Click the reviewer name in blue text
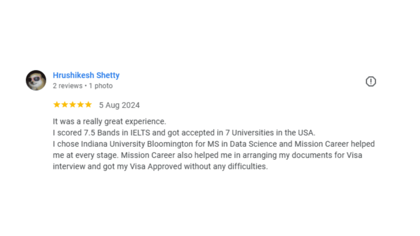420x236 pixels. pyautogui.click(x=86, y=75)
